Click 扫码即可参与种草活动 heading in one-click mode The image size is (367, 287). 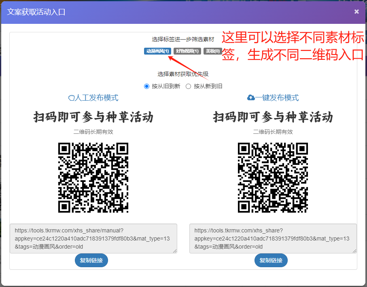(273, 117)
